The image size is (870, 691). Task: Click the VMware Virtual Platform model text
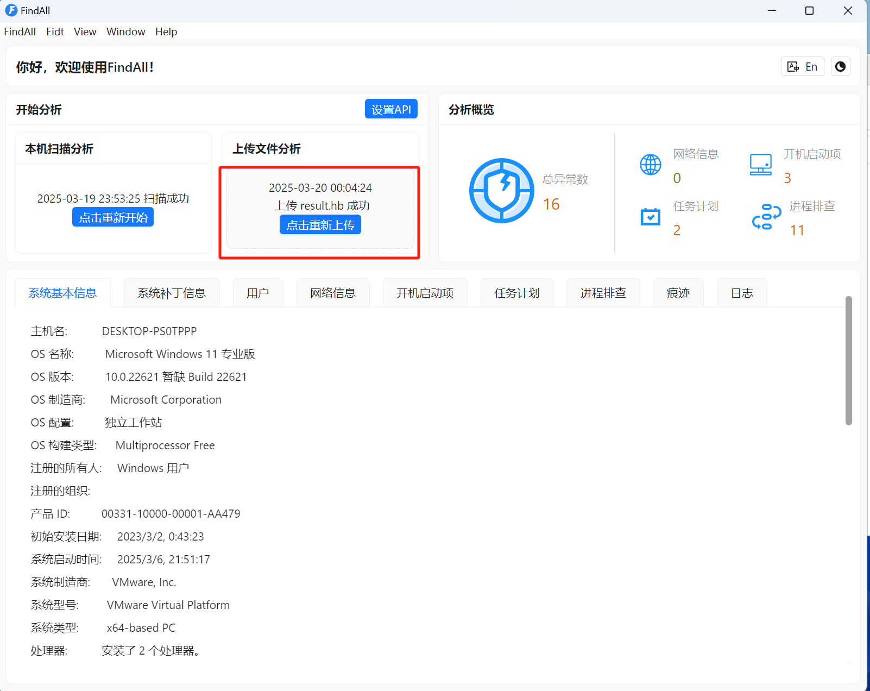point(168,605)
